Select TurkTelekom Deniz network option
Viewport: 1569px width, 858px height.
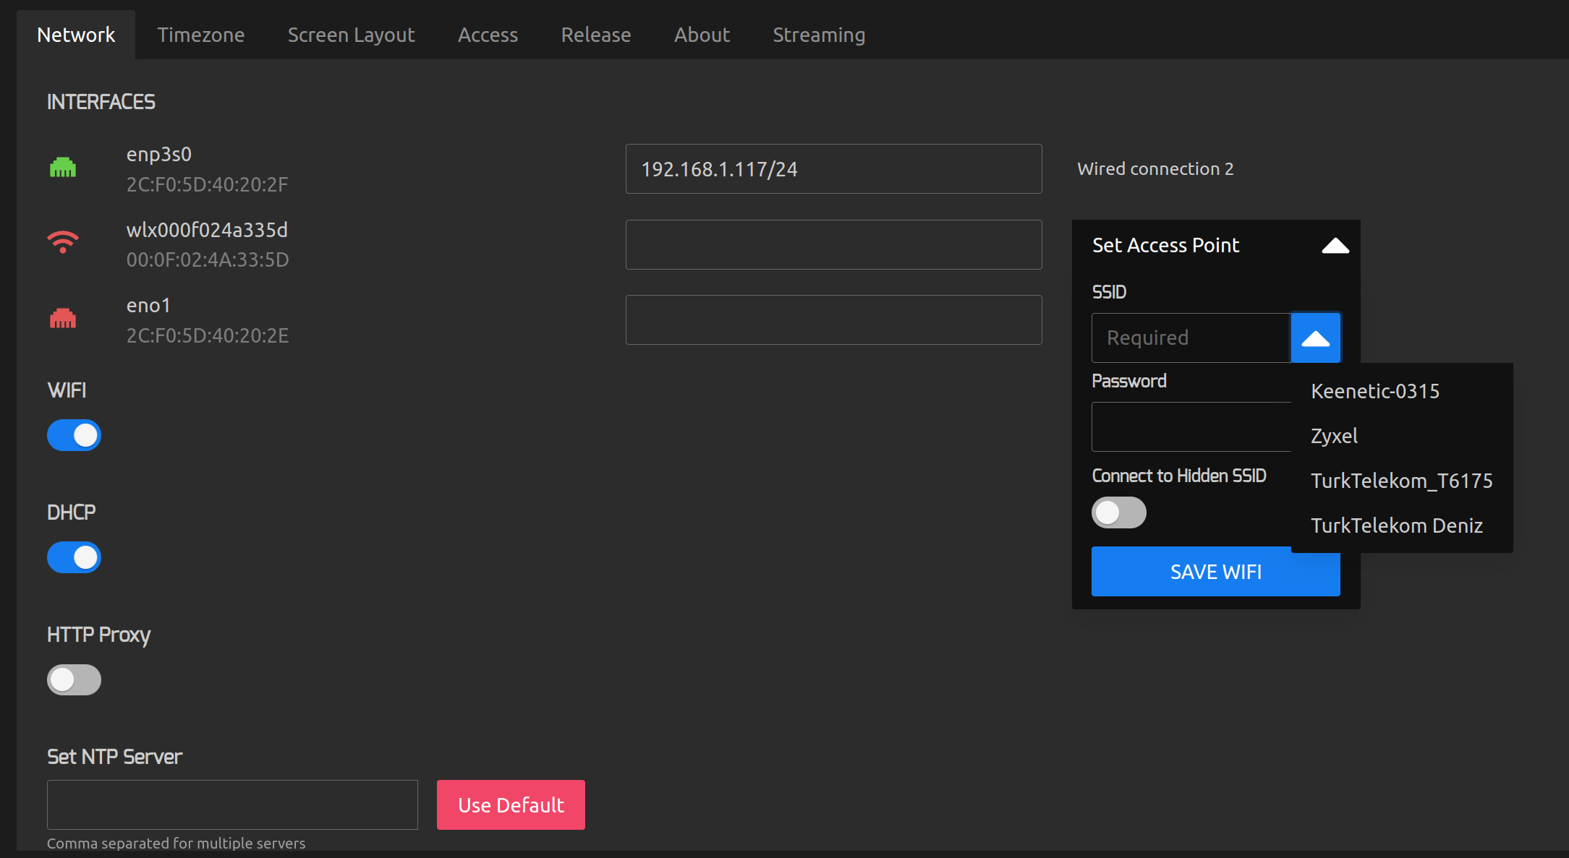point(1396,525)
